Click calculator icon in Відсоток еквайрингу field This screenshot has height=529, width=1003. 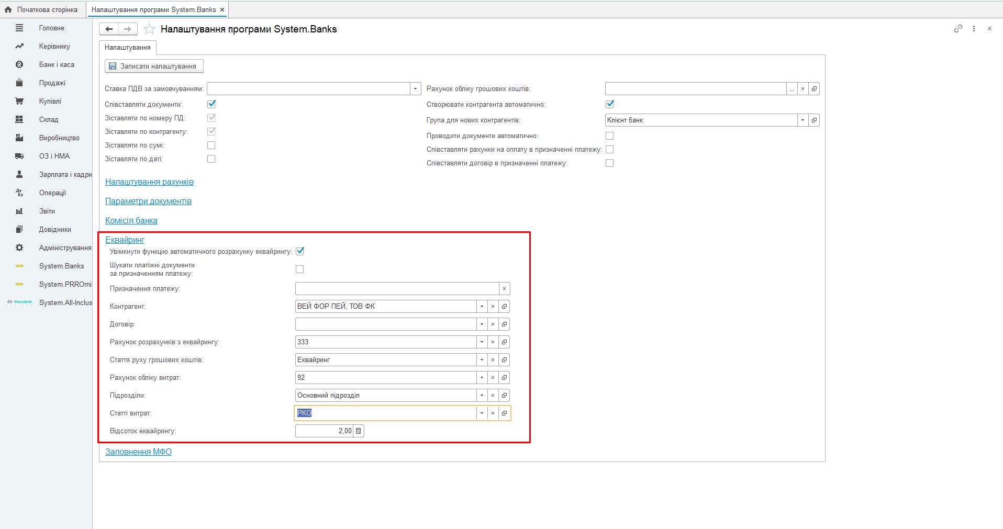coord(359,431)
